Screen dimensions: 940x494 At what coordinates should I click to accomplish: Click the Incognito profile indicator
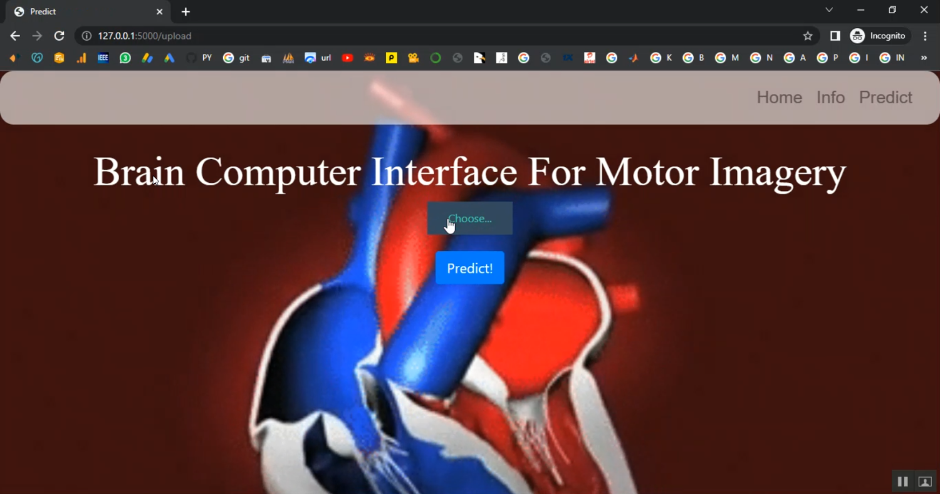[878, 36]
